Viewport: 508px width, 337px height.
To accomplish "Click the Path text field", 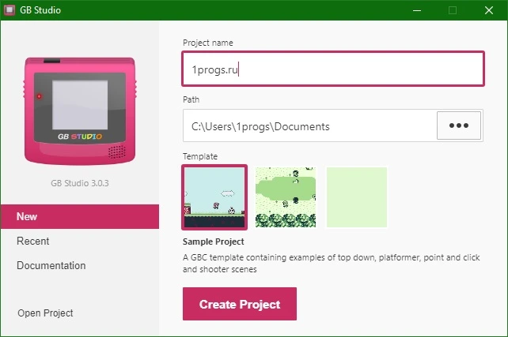I will coord(309,125).
